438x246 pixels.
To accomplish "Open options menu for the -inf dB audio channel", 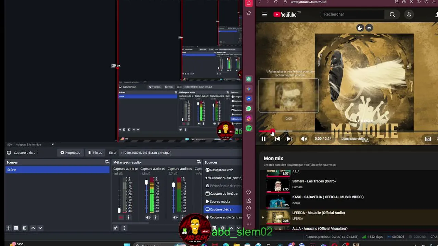I will click(129, 217).
